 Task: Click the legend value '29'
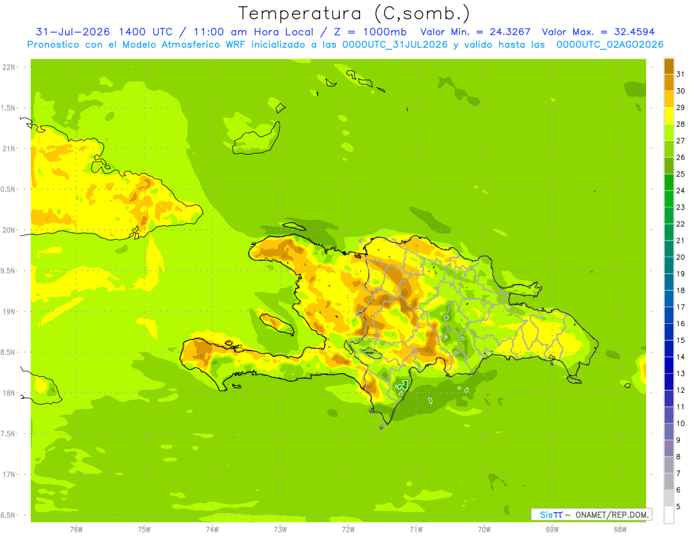pyautogui.click(x=680, y=108)
